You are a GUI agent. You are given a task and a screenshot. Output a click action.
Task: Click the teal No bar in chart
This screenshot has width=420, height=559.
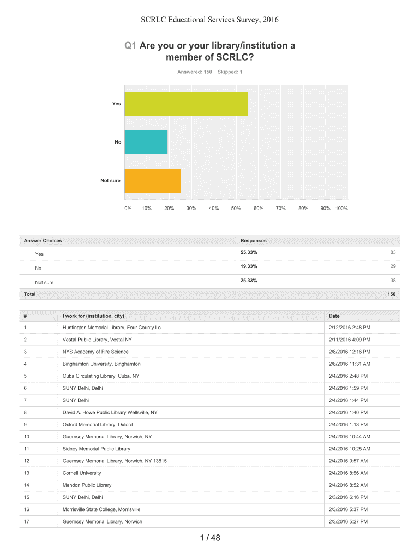pyautogui.click(x=146, y=142)
